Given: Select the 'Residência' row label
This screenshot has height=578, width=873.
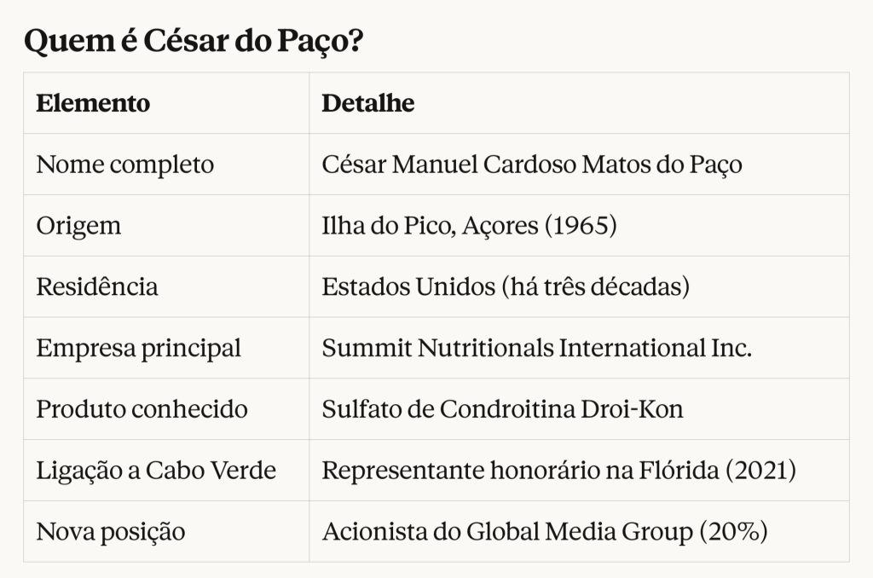Looking at the screenshot, I should pyautogui.click(x=97, y=286).
